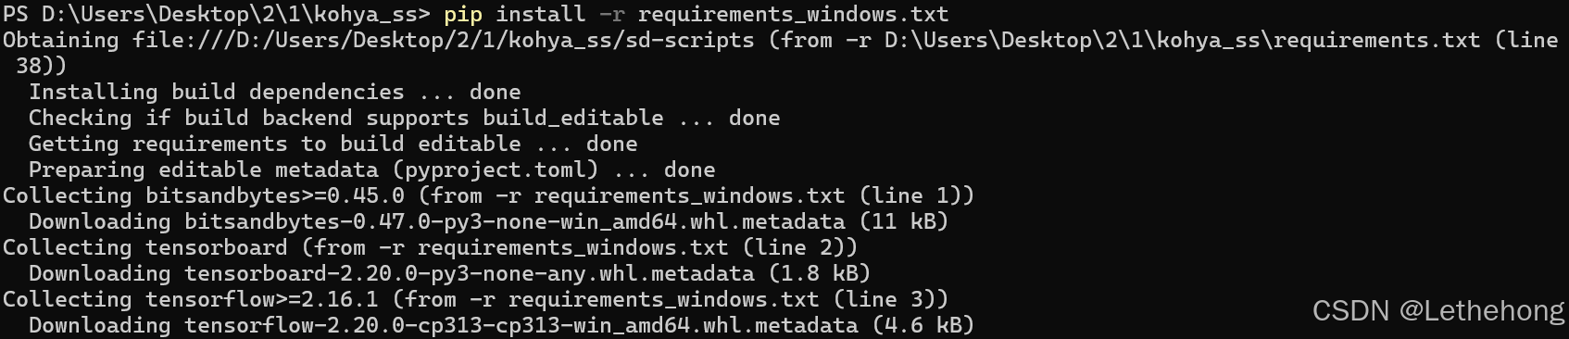Click the (4.6 kB) download size text
Image resolution: width=1569 pixels, height=339 pixels.
923,326
